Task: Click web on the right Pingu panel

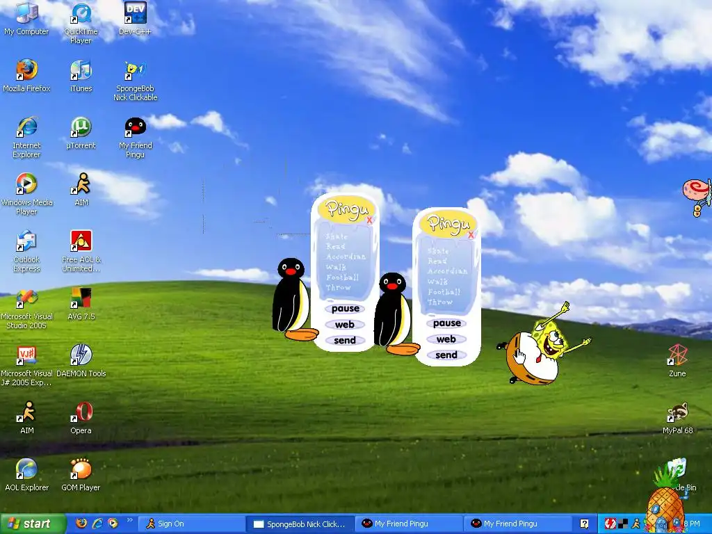Action: pyautogui.click(x=447, y=339)
